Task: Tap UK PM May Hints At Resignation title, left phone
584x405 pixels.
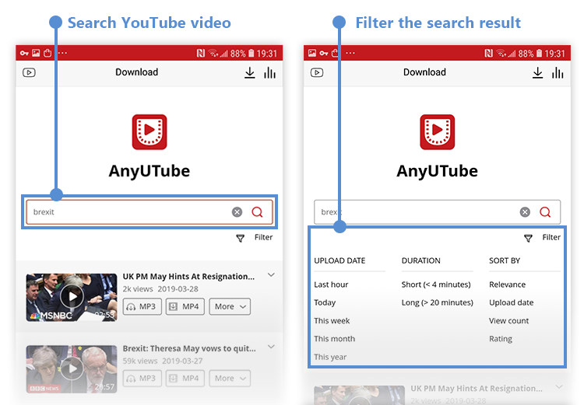Action: (x=189, y=277)
